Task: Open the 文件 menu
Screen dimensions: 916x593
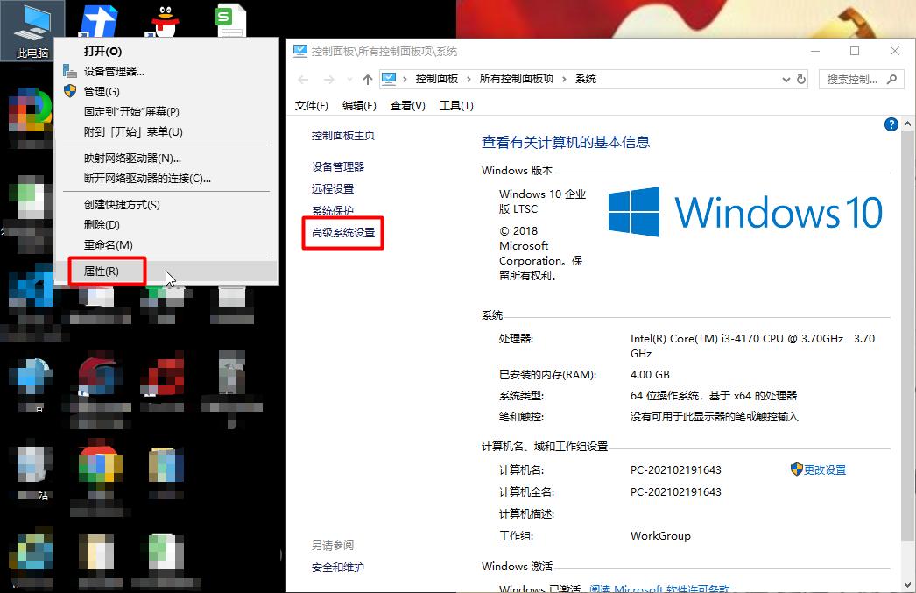Action: (310, 105)
